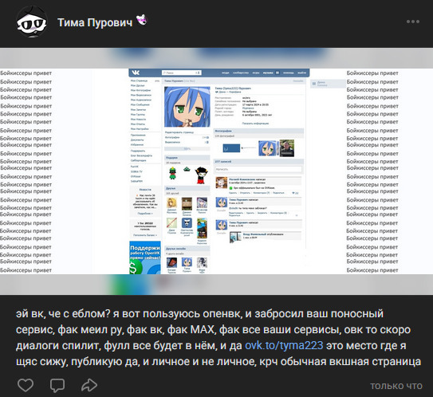Click the 'Поддержи работу OpenVK' banner
Screen dimensions: 433x397
[145, 257]
